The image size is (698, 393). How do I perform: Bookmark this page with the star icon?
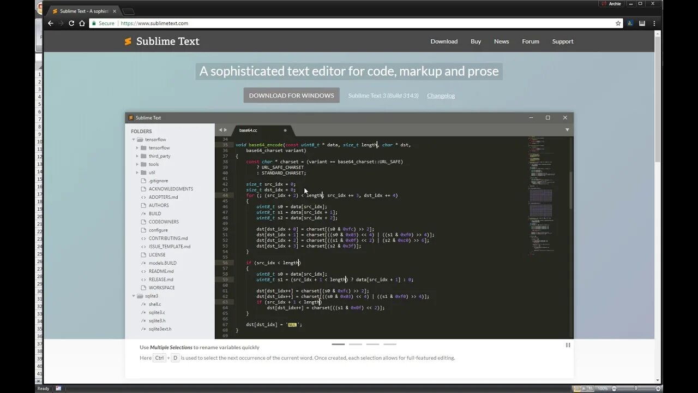pyautogui.click(x=618, y=23)
